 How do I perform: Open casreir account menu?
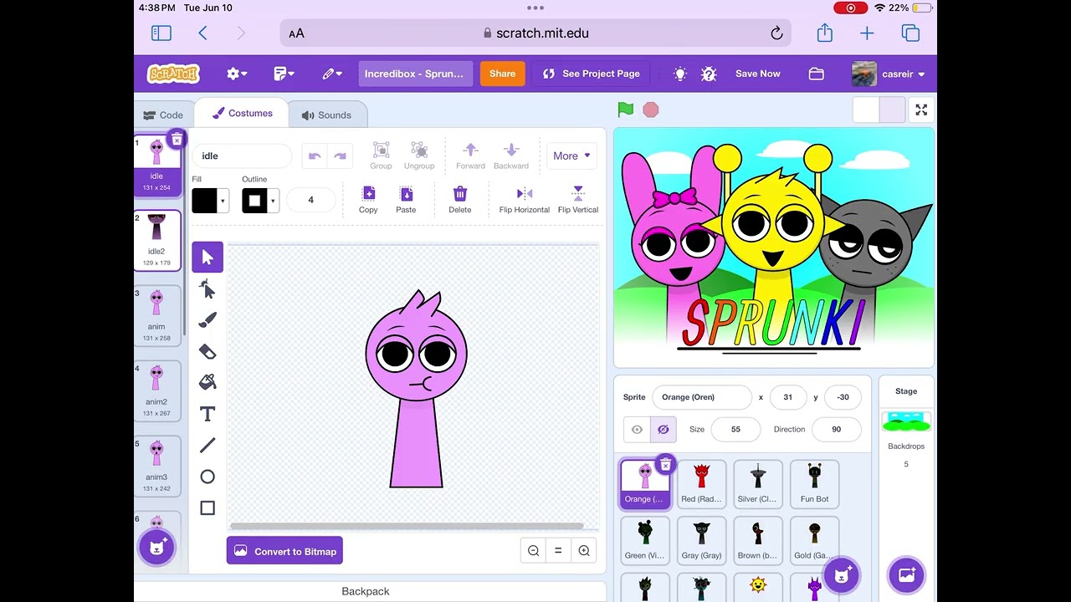point(889,74)
